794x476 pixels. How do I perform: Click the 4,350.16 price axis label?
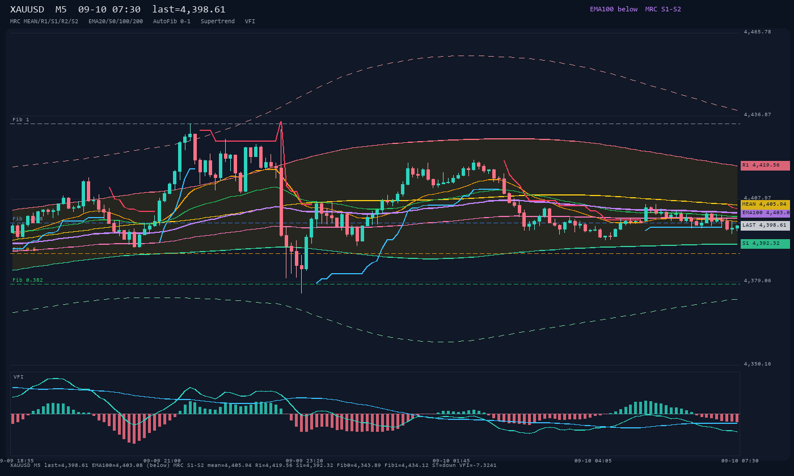757,364
